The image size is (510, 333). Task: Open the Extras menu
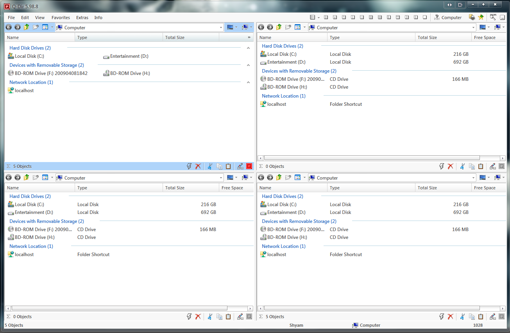(x=82, y=18)
